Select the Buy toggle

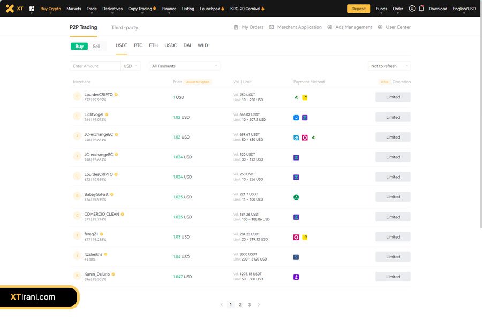click(79, 47)
